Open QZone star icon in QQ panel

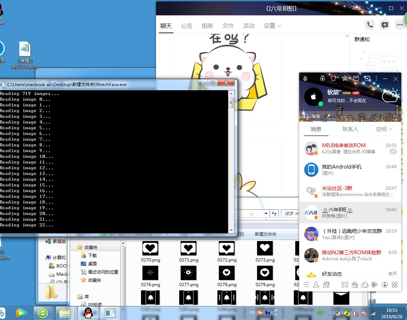[345, 78]
